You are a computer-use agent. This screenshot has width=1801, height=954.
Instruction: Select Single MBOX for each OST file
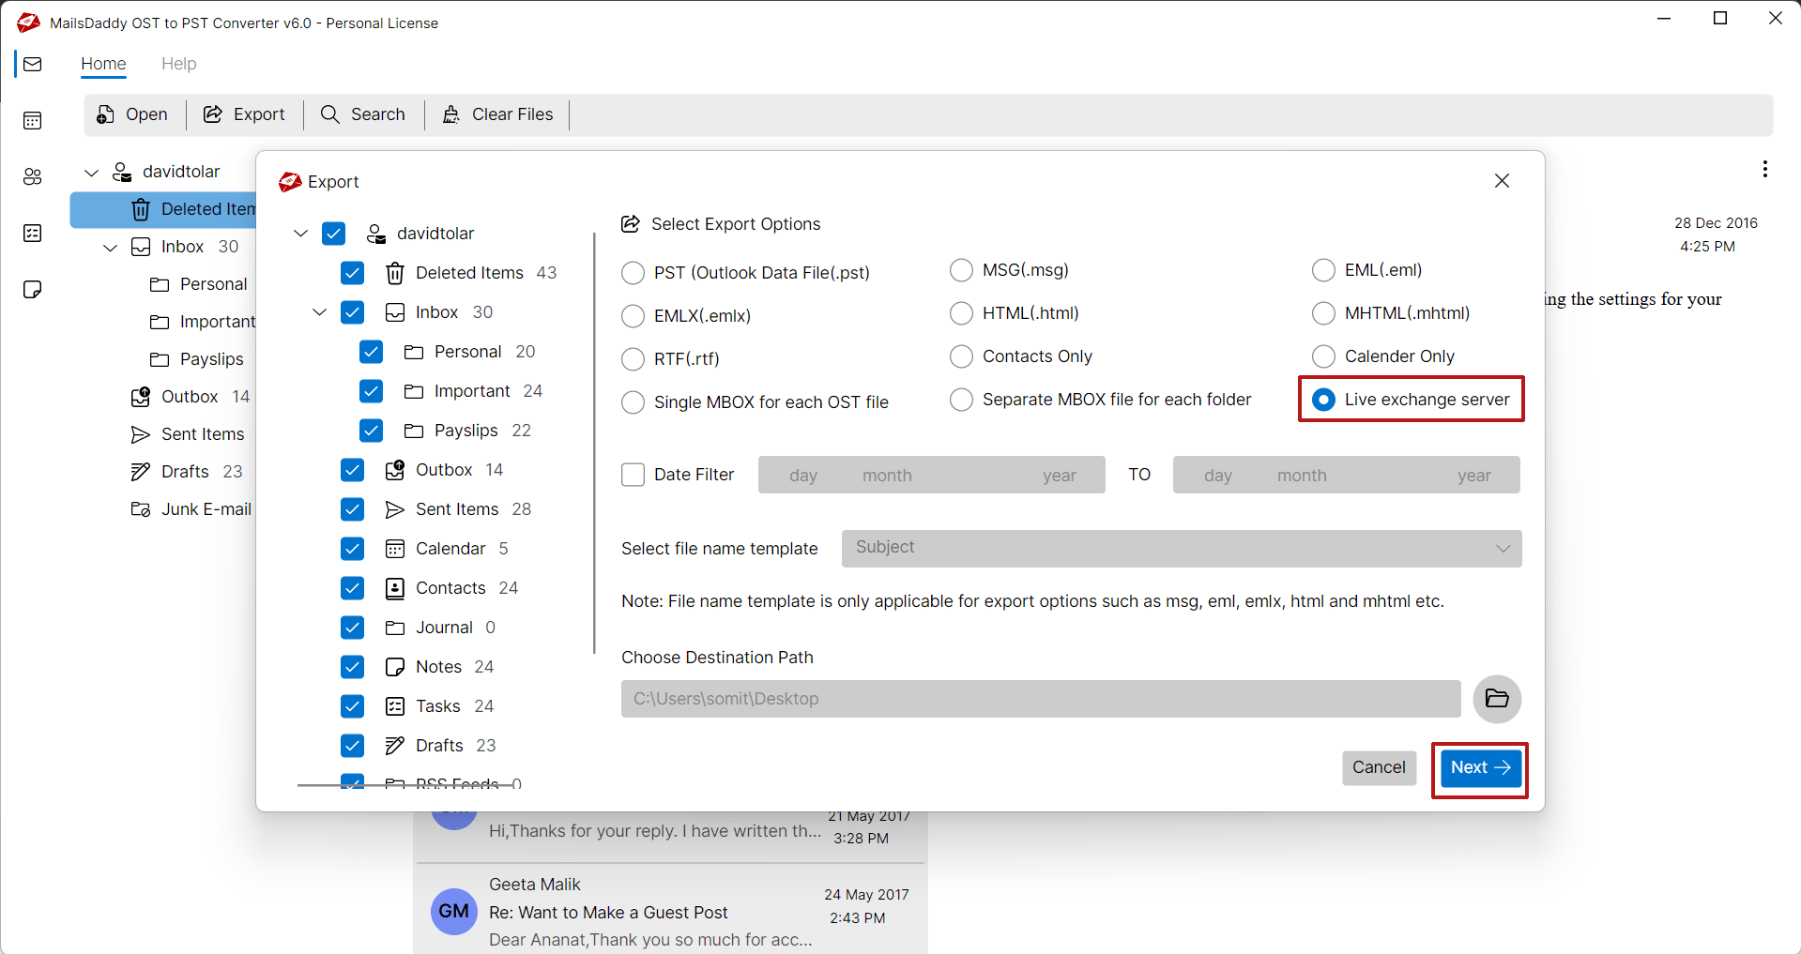tap(633, 402)
